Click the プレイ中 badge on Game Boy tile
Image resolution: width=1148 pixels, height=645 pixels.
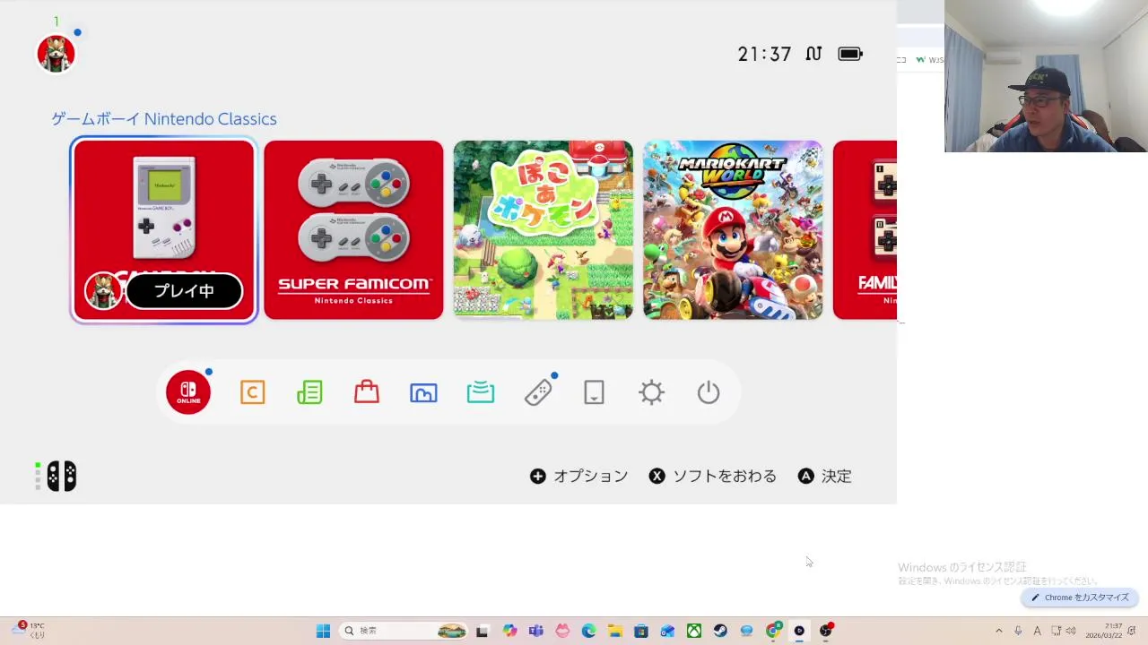click(184, 291)
